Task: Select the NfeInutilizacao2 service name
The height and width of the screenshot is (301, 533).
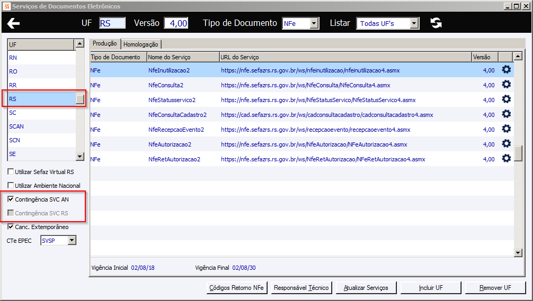Action: pos(169,70)
